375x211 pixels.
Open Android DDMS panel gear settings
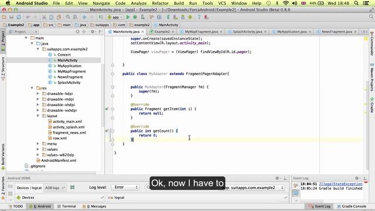(277, 178)
